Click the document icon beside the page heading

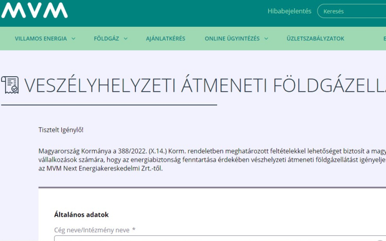click(10, 85)
